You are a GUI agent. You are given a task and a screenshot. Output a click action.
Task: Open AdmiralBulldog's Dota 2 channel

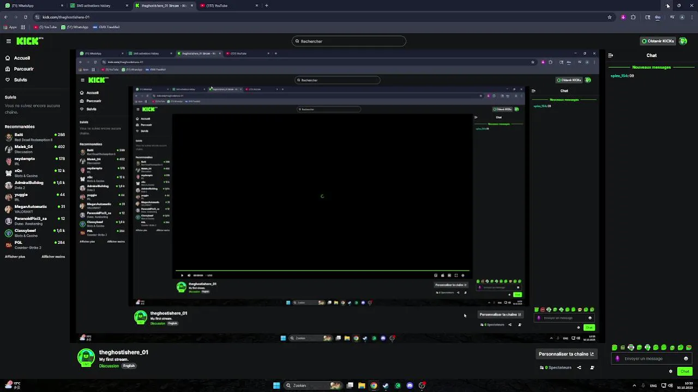coord(35,185)
